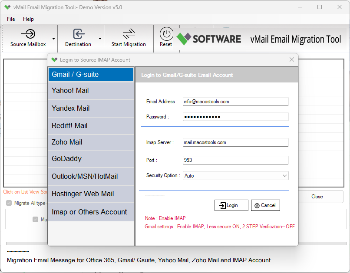The width and height of the screenshot is (350, 273).
Task: Click the Login to Gmail/G-suite header
Action: coord(187,75)
